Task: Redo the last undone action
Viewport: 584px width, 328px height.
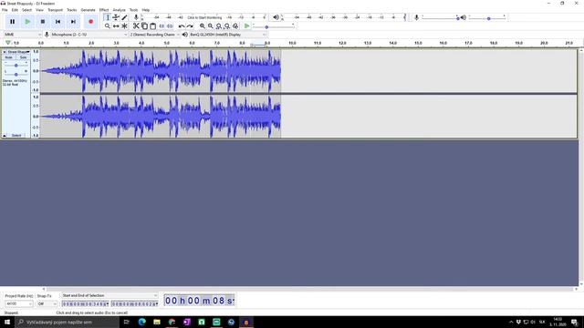Action: [190, 26]
